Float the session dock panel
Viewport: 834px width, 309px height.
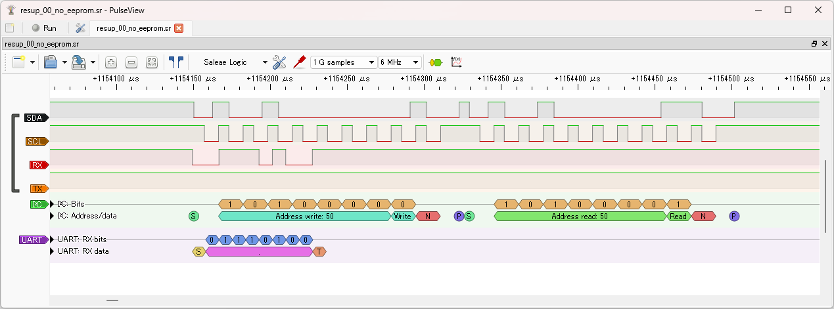814,44
